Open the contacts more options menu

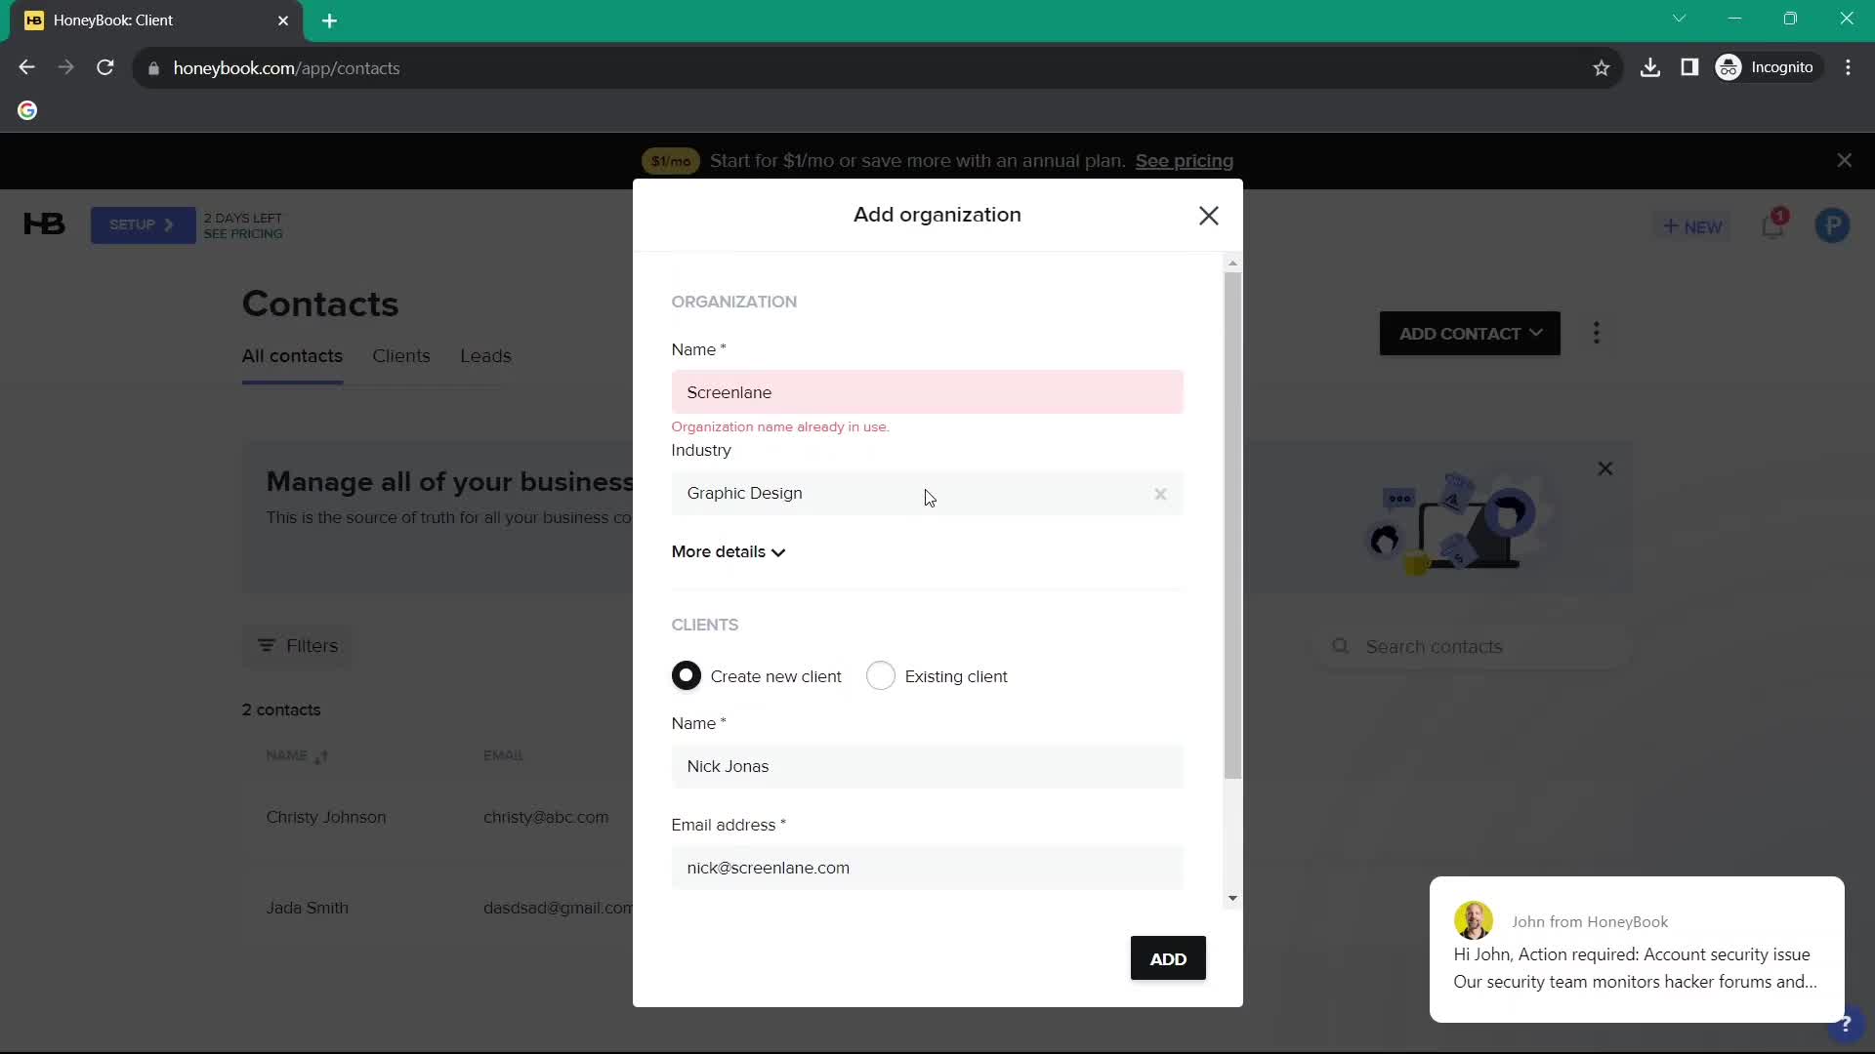pyautogui.click(x=1597, y=334)
